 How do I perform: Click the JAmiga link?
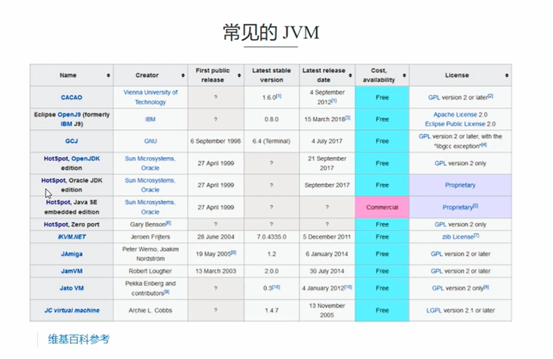[x=71, y=254]
